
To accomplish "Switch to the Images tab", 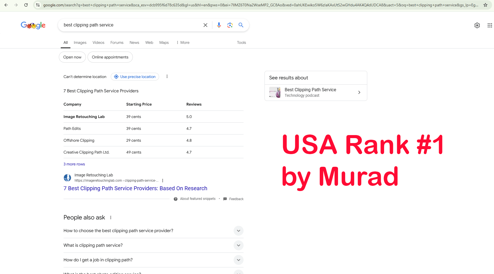I will click(x=80, y=42).
